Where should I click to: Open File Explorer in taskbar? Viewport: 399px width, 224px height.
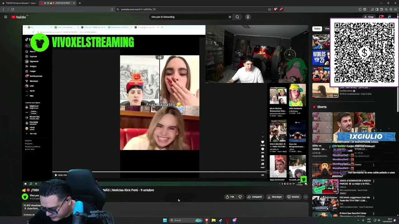[214, 220]
